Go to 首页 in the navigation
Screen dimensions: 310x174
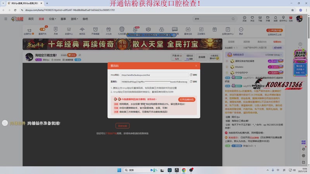31,19
